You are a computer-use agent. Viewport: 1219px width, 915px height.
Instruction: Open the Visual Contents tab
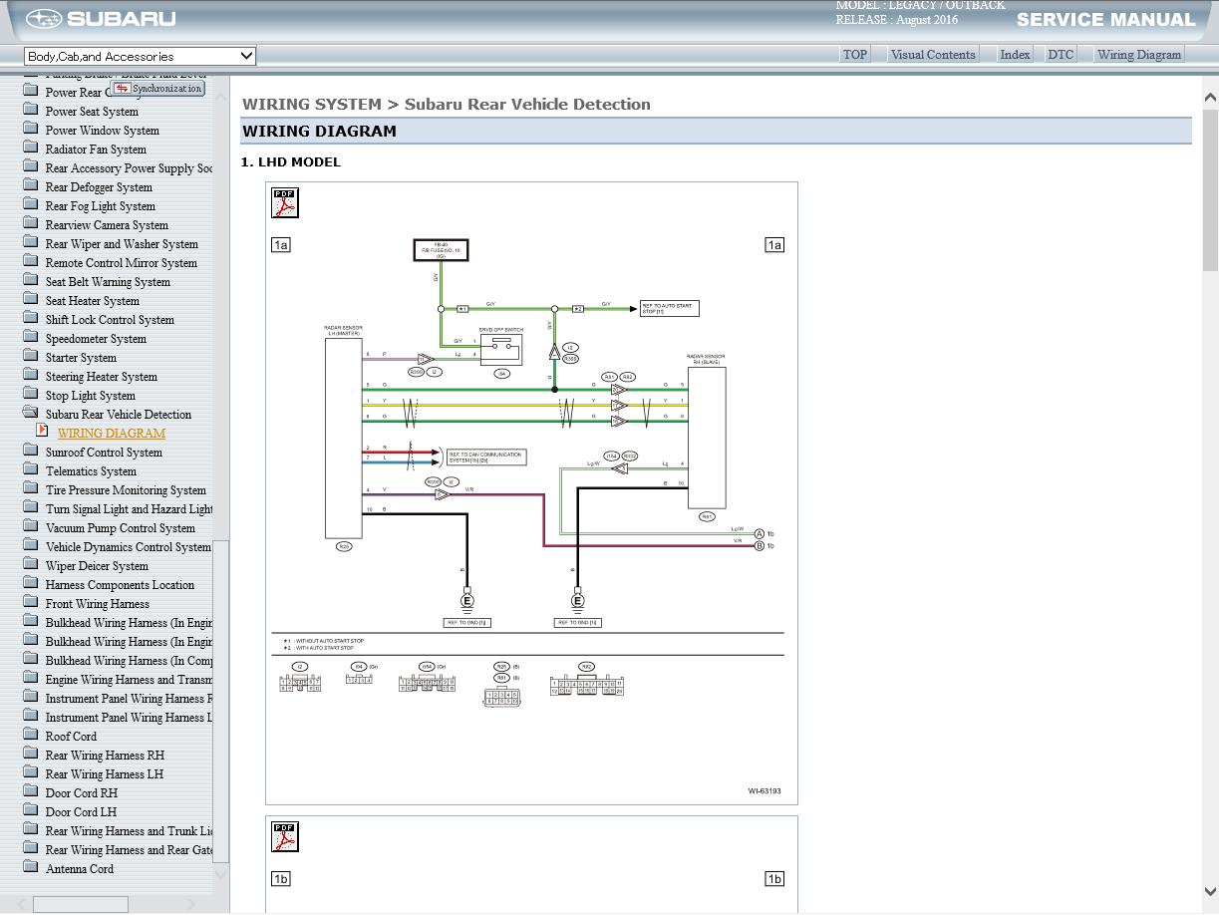coord(933,55)
